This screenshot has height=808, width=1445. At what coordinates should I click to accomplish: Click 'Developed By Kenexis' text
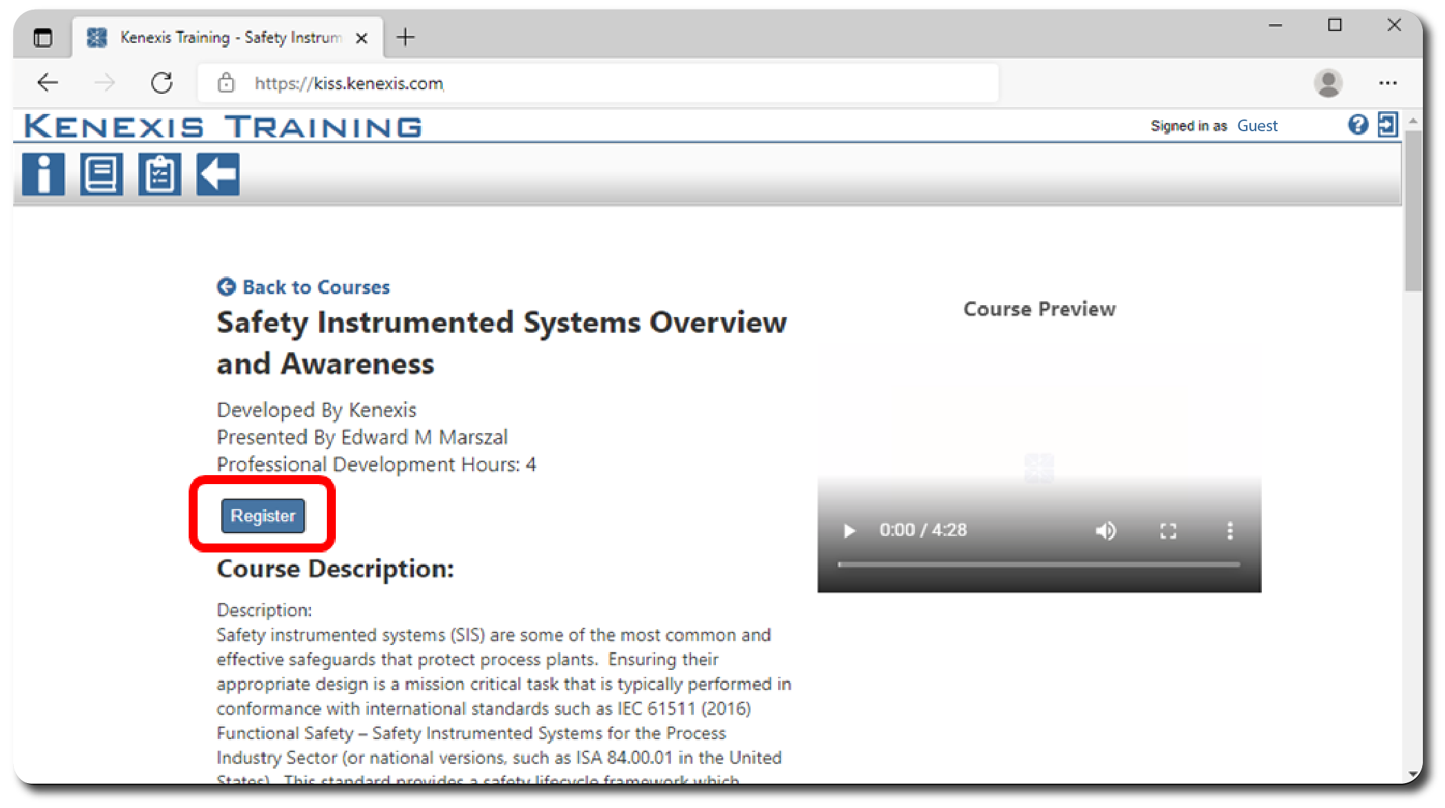(x=317, y=410)
